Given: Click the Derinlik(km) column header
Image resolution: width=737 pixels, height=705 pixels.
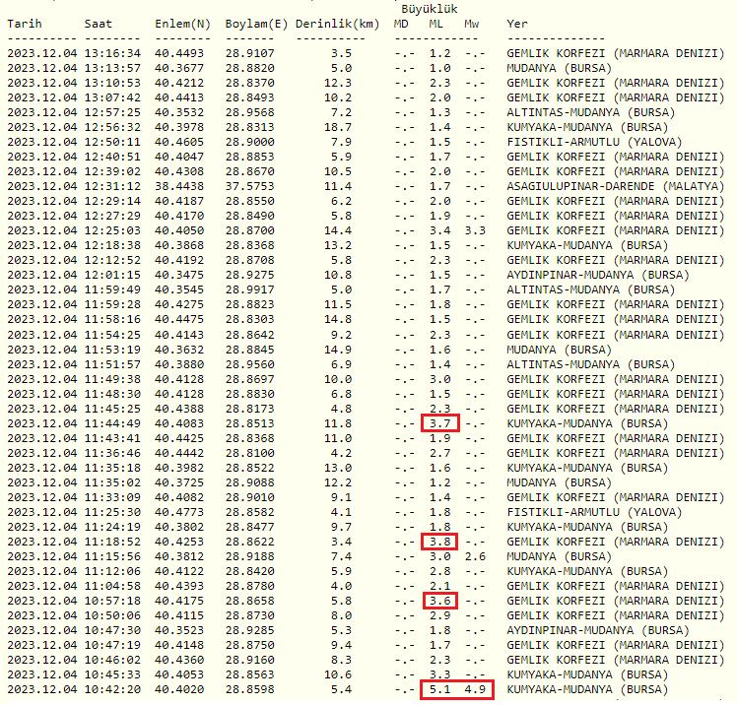Looking at the screenshot, I should pyautogui.click(x=335, y=23).
